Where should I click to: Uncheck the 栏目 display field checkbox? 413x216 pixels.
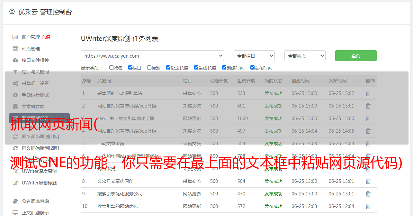click(x=130, y=68)
